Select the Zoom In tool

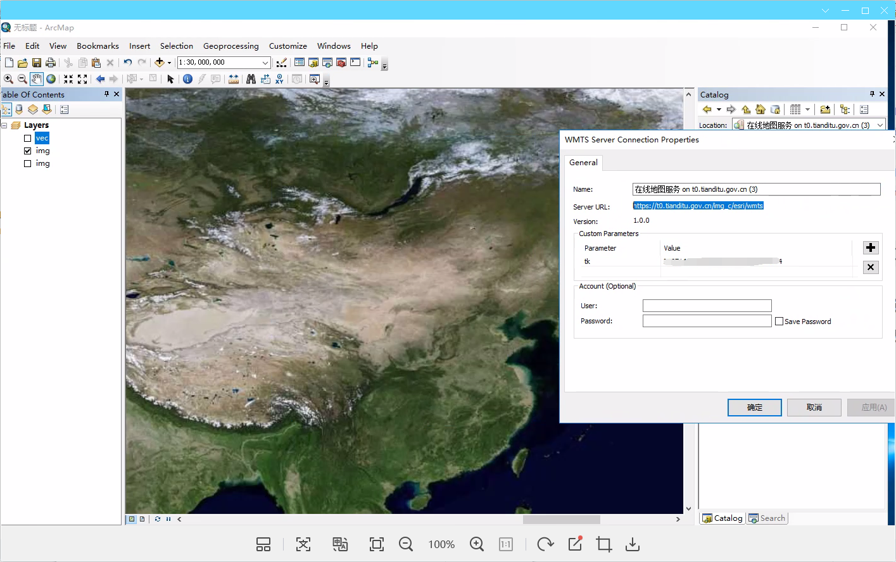[x=8, y=79]
